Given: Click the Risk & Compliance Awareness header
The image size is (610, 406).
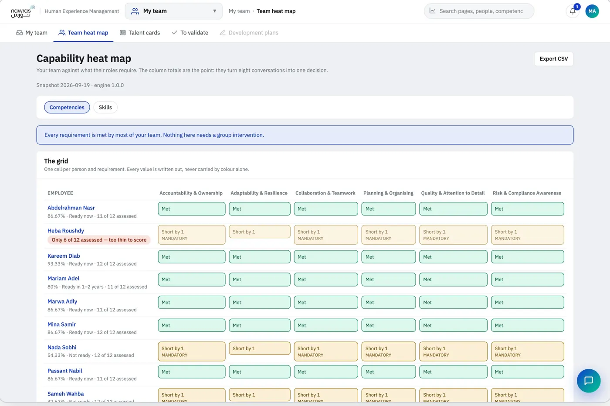Looking at the screenshot, I should pyautogui.click(x=527, y=193).
